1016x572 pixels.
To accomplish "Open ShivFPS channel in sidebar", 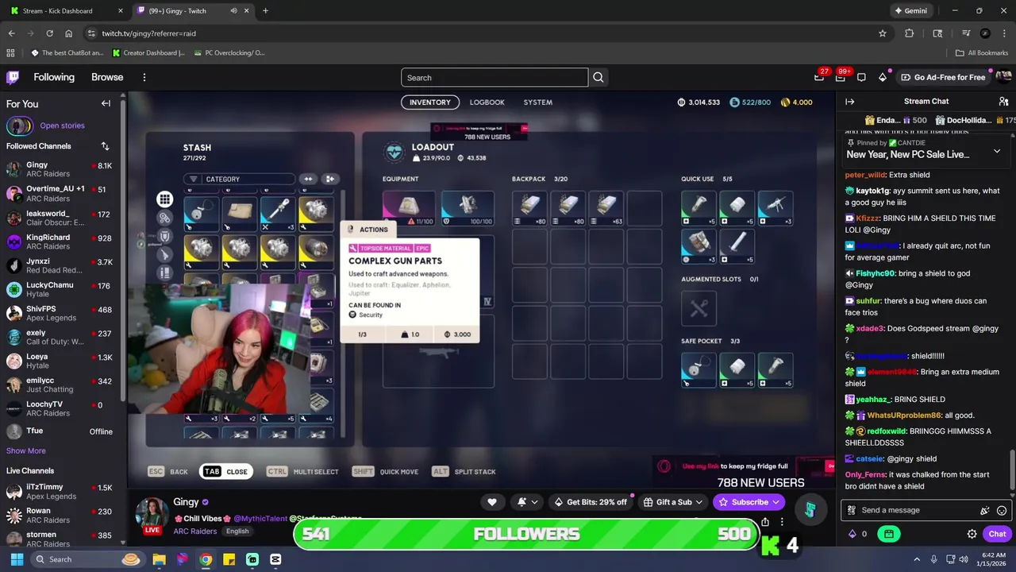I will pyautogui.click(x=60, y=313).
